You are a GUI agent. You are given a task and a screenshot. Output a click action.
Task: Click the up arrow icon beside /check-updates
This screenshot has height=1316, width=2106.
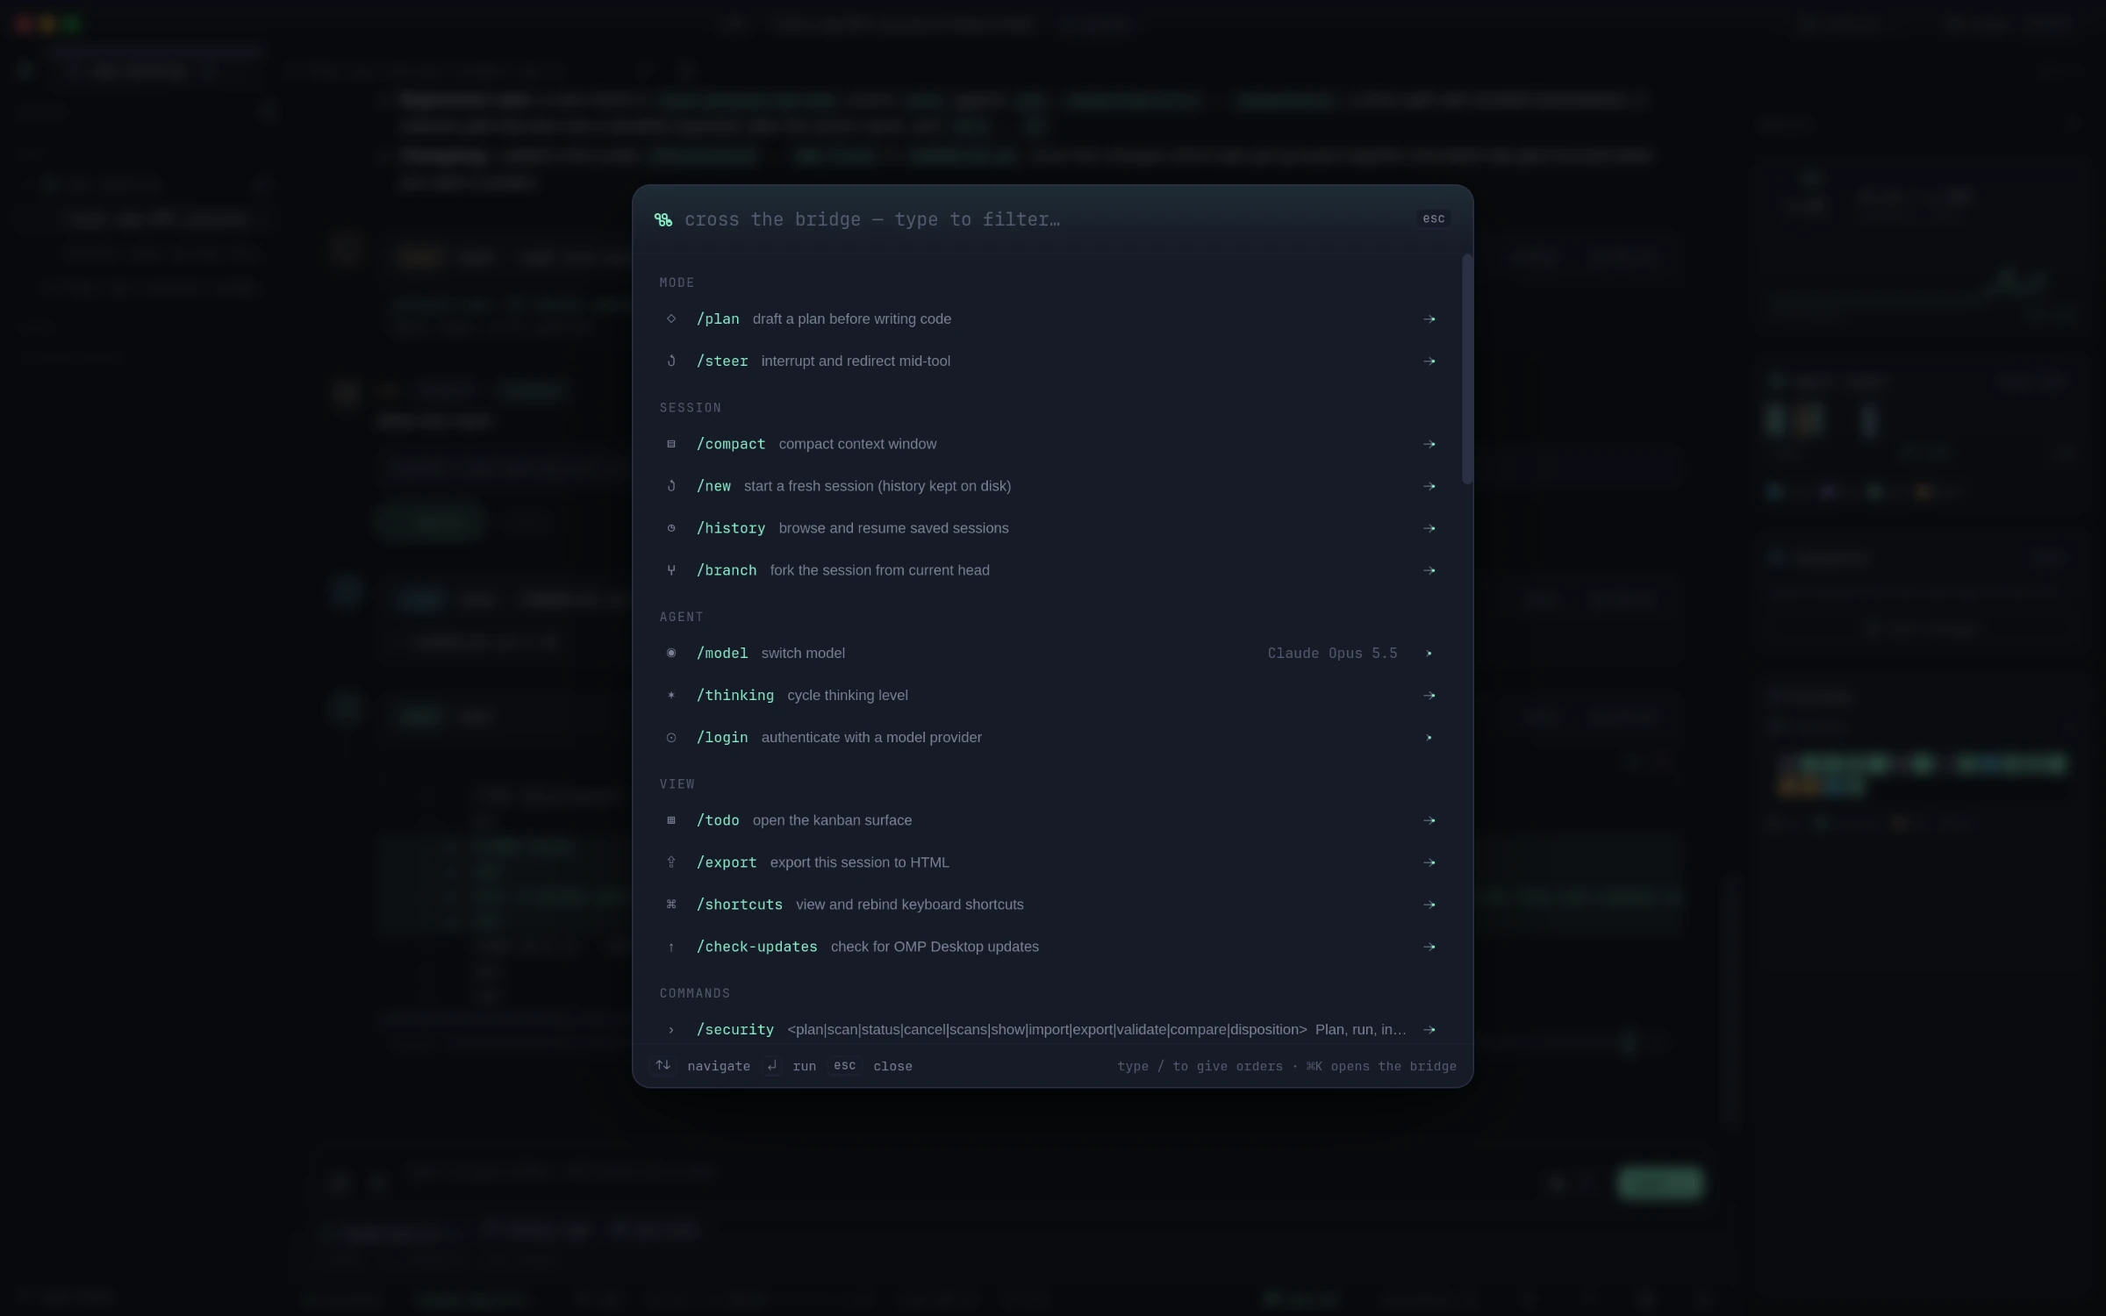(x=671, y=947)
